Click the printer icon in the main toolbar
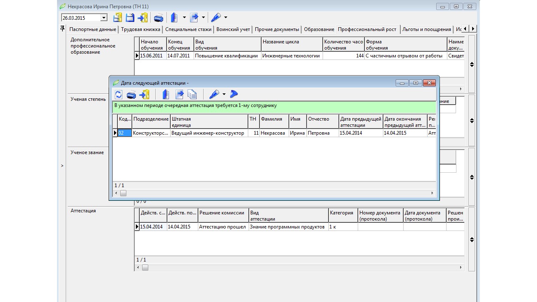The image size is (537, 302). (x=158, y=18)
